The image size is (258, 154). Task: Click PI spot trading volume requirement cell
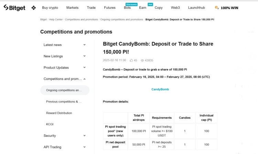162,131
